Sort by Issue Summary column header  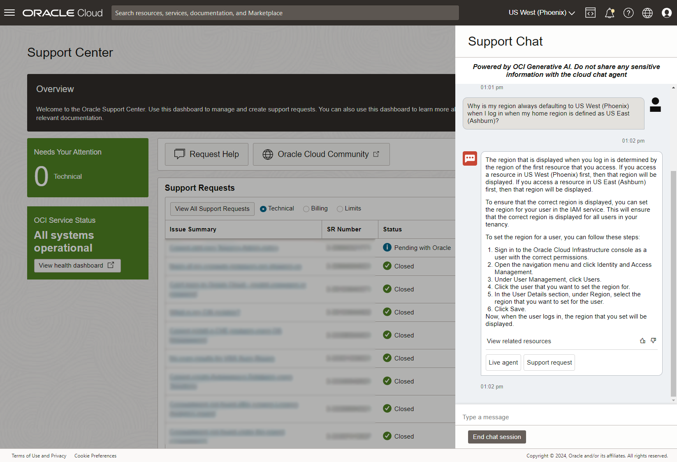click(x=193, y=229)
